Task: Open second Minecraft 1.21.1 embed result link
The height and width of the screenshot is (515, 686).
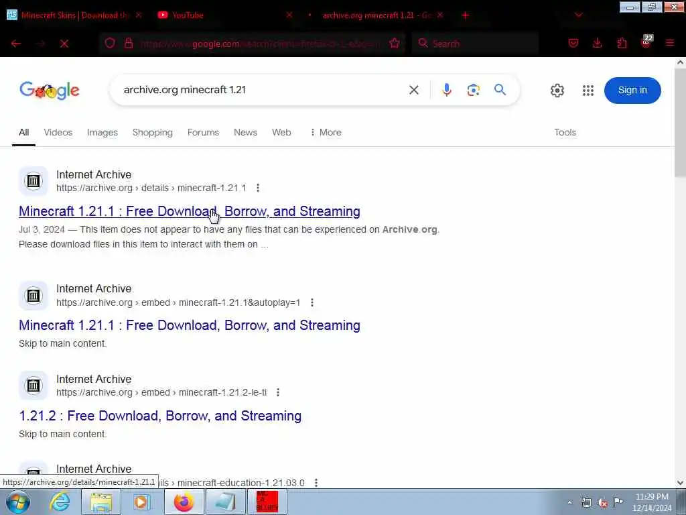Action: [190, 325]
